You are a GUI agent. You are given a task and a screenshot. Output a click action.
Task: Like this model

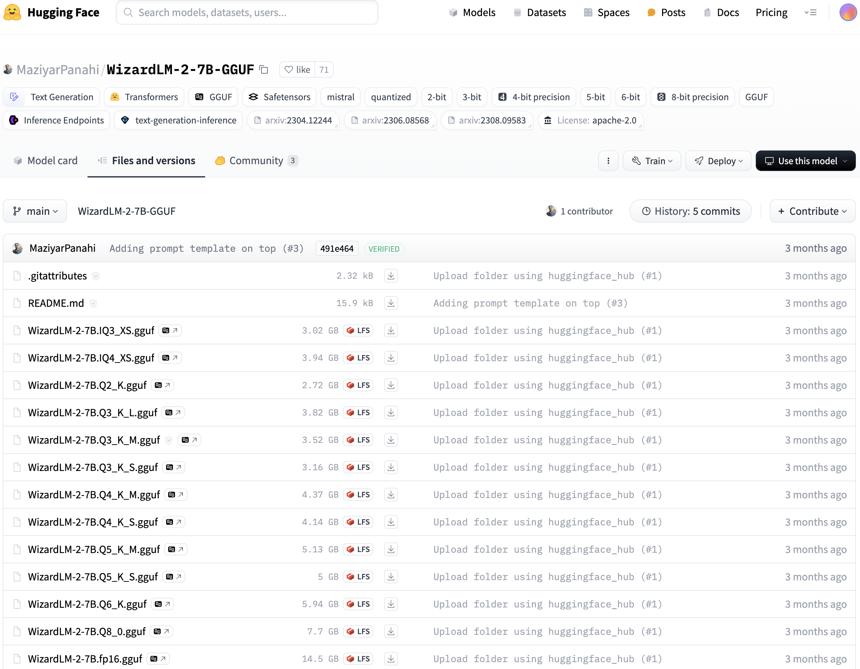pos(297,70)
